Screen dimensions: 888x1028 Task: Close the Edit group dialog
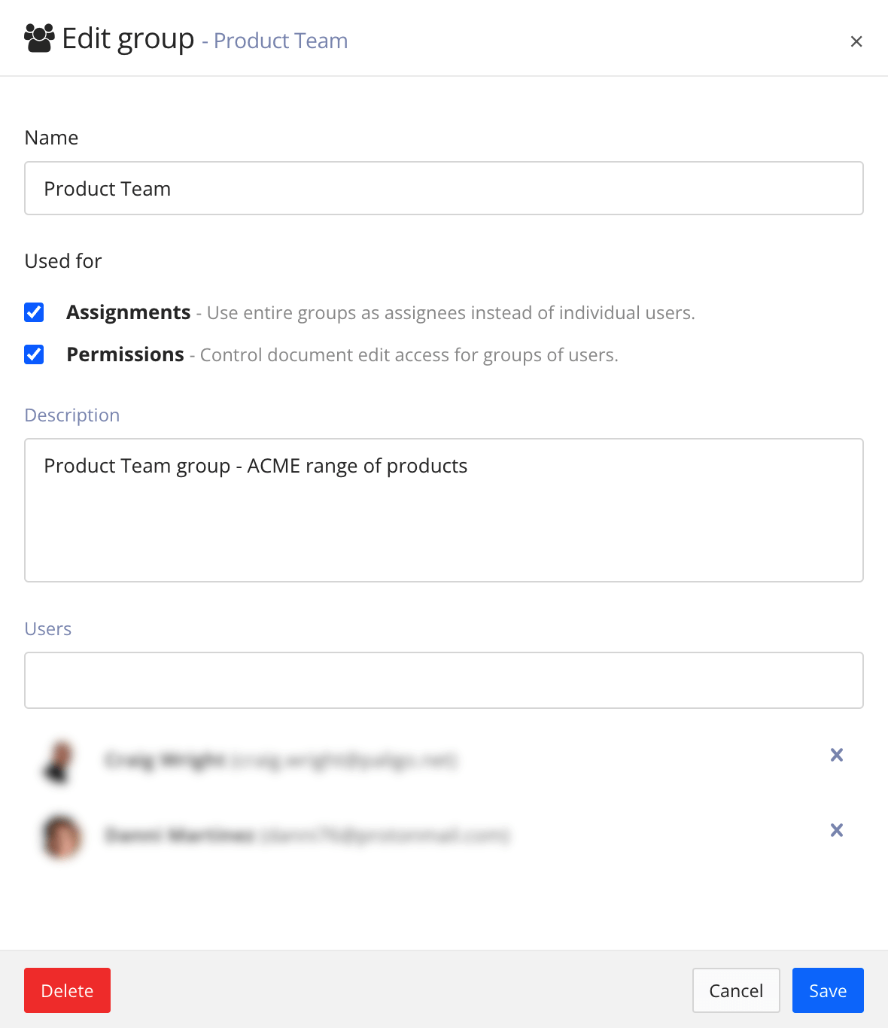point(856,41)
